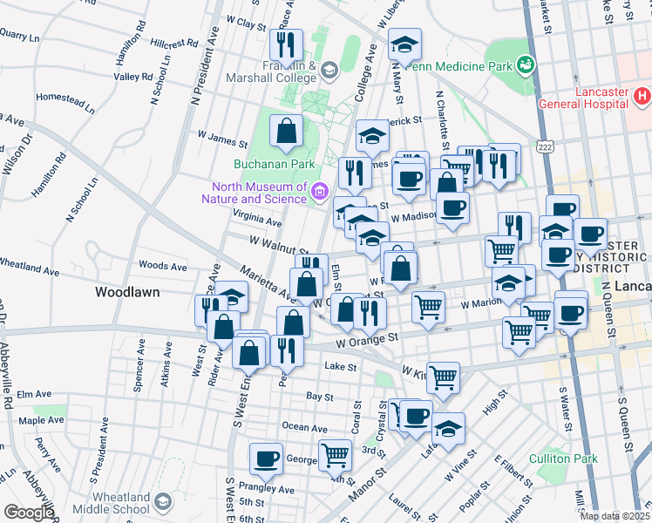Screen dimensions: 652x523
Task: Select the Prangley Ave label
Action: tap(267, 487)
